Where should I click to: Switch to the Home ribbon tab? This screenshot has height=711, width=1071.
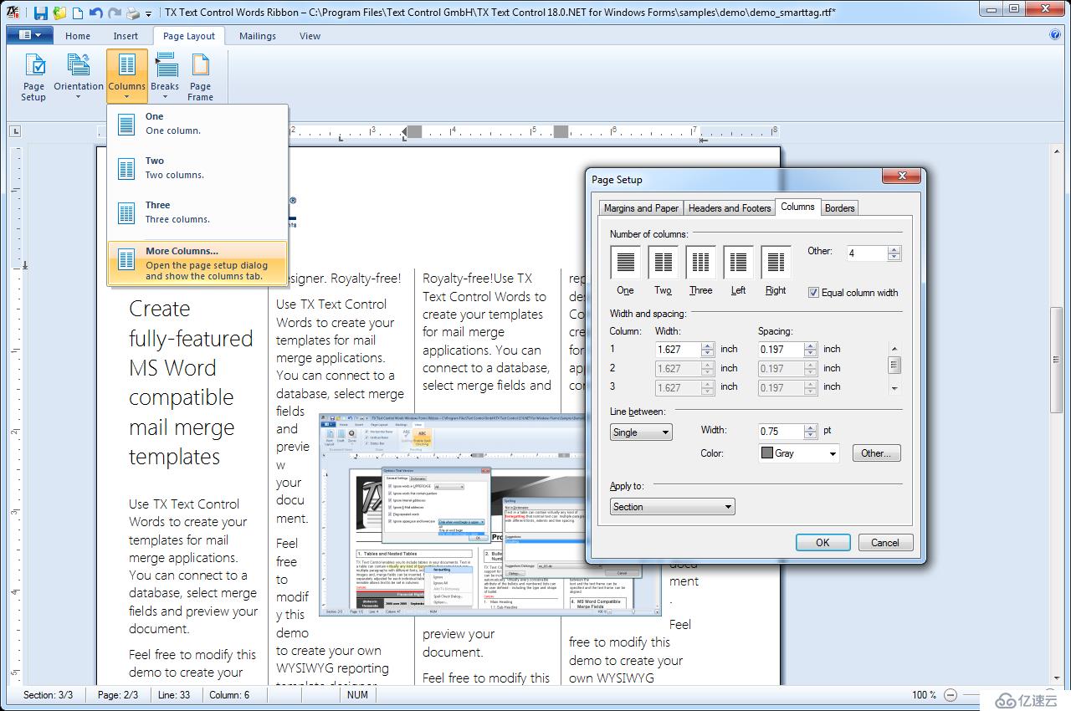[x=78, y=36]
